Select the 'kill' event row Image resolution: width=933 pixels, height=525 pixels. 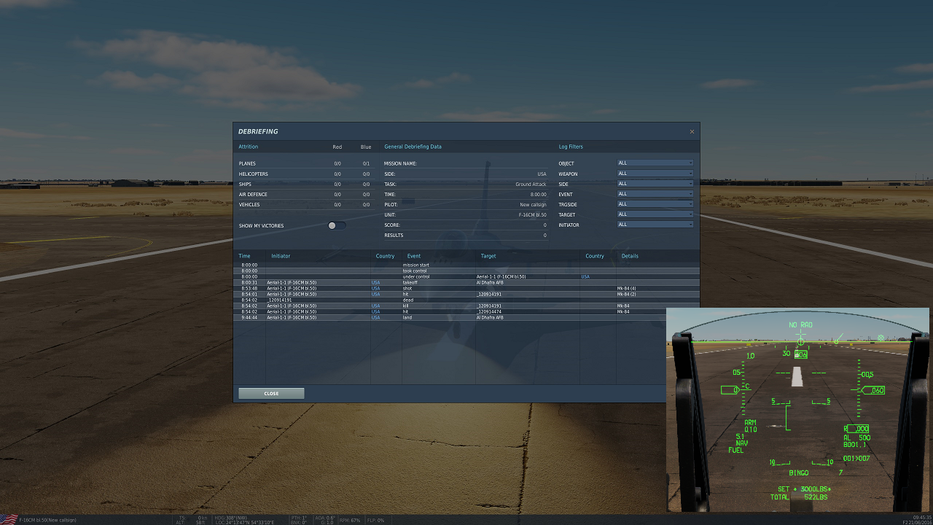[466, 306]
